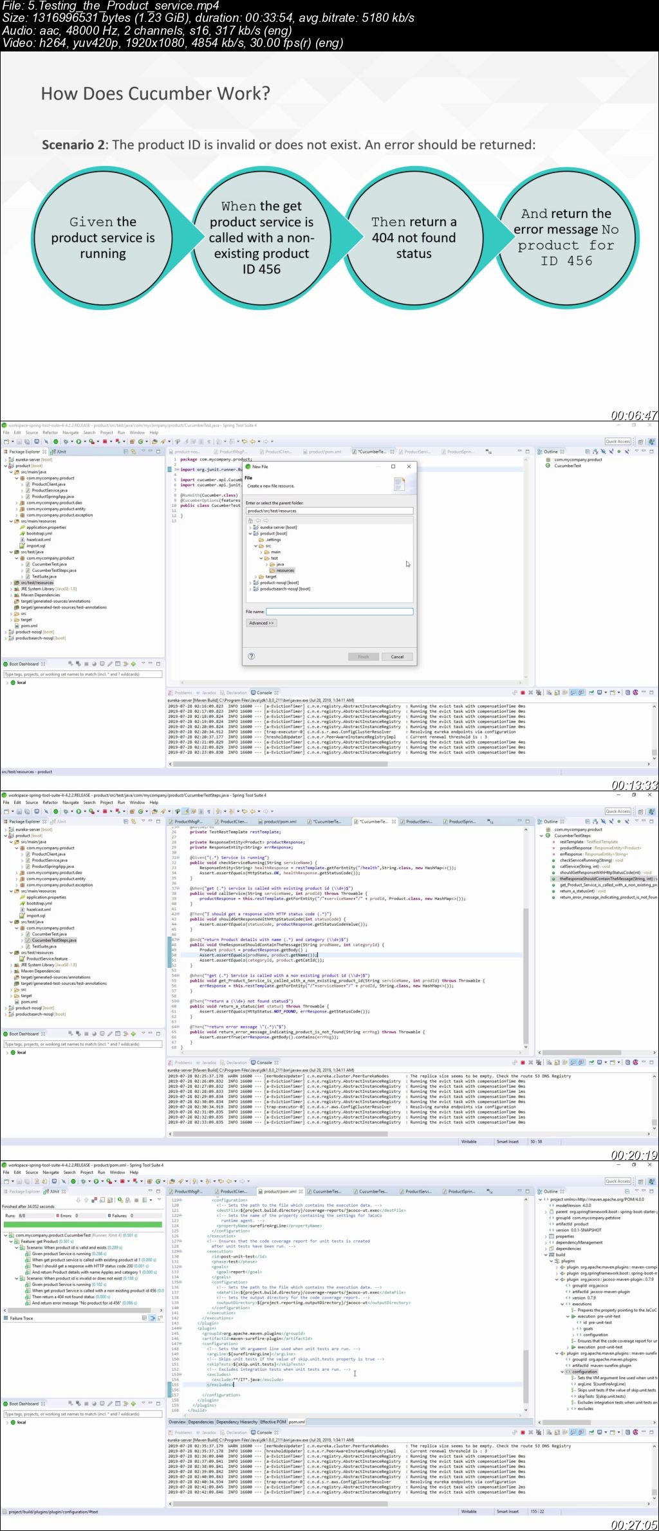659x1531 pixels.
Task: Click Cancel in the New File dialog
Action: (397, 657)
